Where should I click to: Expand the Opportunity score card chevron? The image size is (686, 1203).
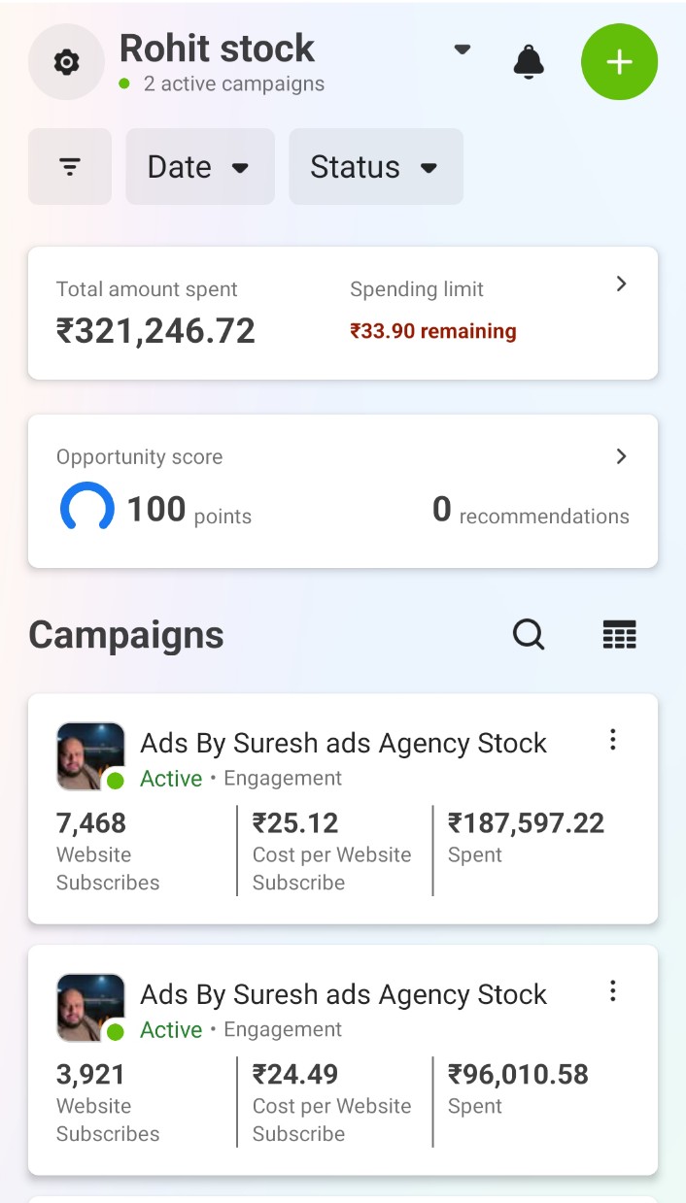pos(621,456)
